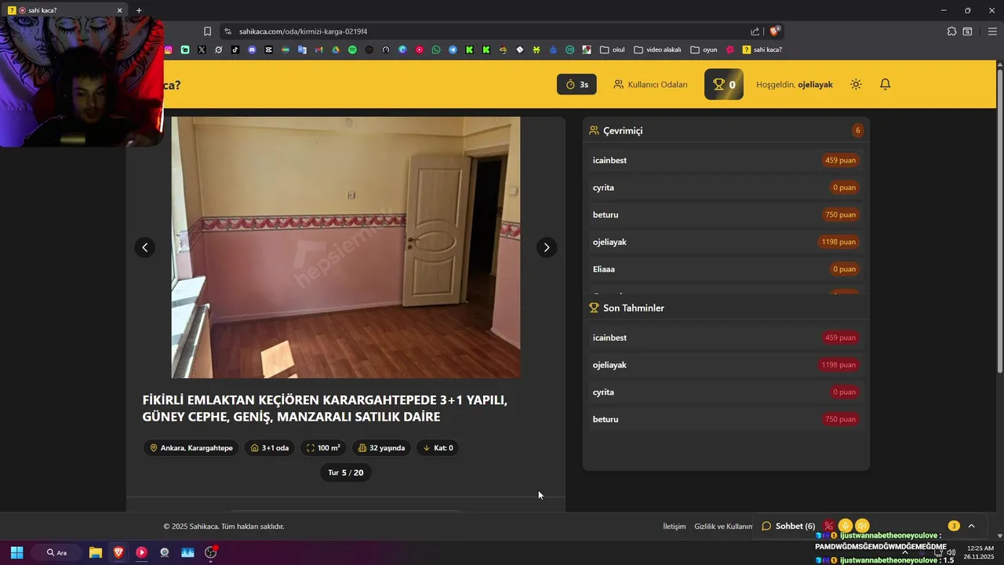Click the '32 yaşında' age tag
Screen dimensions: 1004x565
381,448
